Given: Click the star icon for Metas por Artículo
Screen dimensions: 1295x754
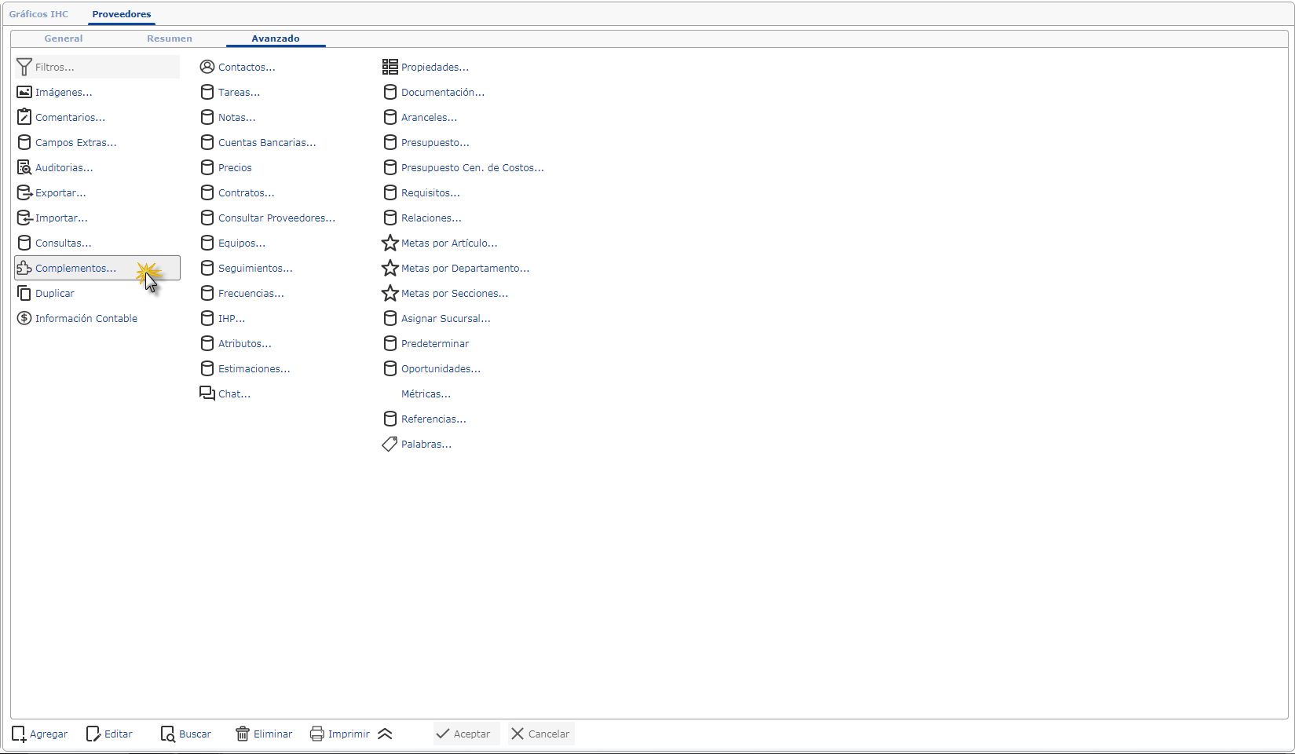Looking at the screenshot, I should click(x=390, y=243).
